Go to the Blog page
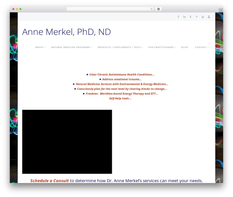 click(x=185, y=47)
